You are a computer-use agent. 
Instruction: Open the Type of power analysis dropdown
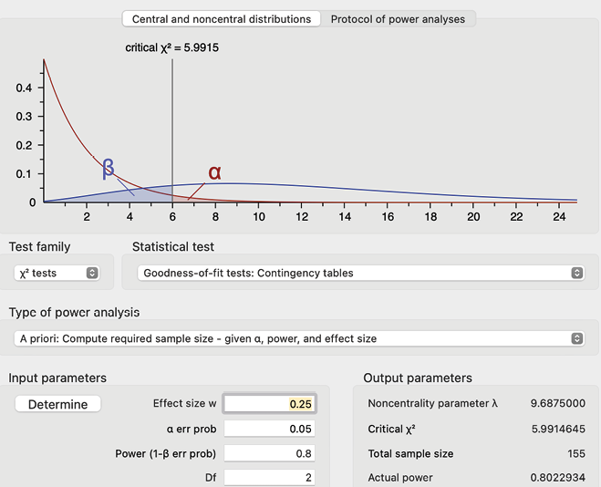pyautogui.click(x=300, y=338)
